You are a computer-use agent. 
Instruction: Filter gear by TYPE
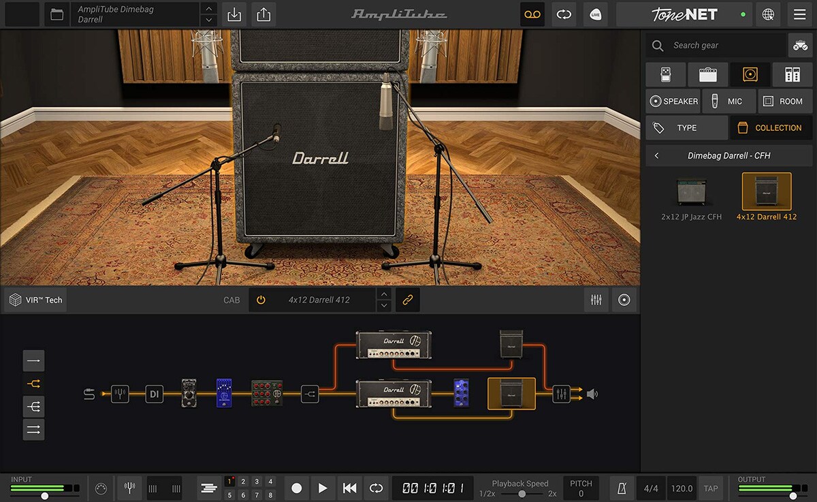pyautogui.click(x=687, y=127)
